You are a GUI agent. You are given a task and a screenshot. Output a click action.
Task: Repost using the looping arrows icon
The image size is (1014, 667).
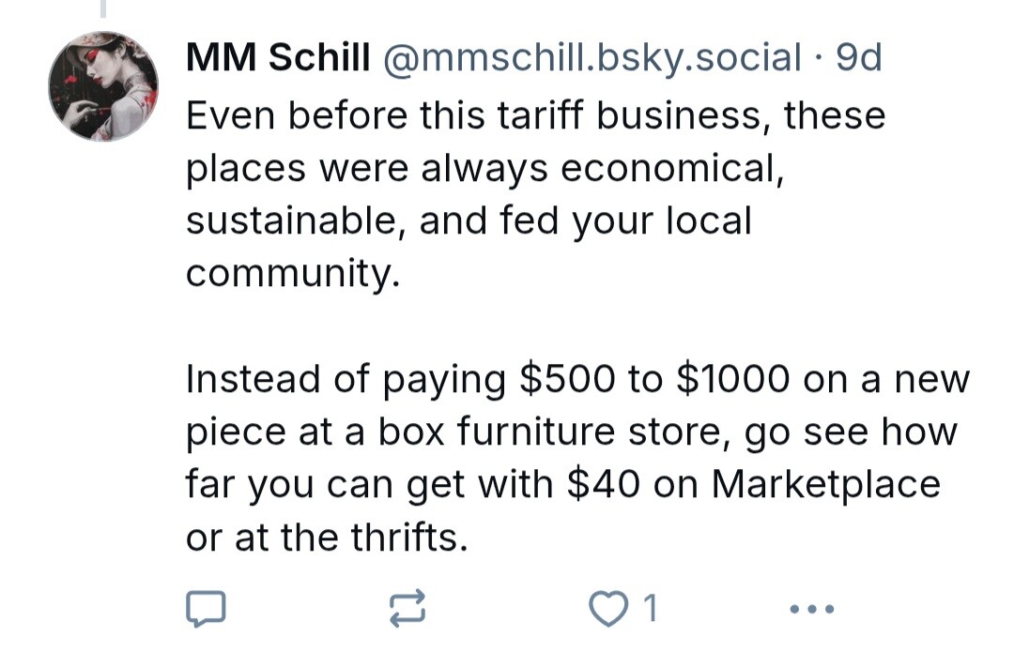pyautogui.click(x=407, y=608)
